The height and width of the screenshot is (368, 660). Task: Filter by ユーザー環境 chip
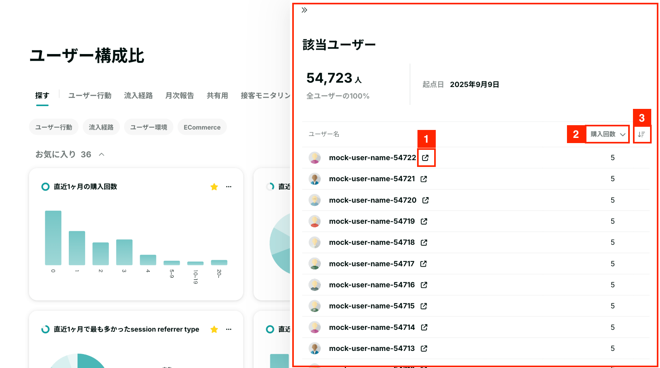[x=149, y=127]
